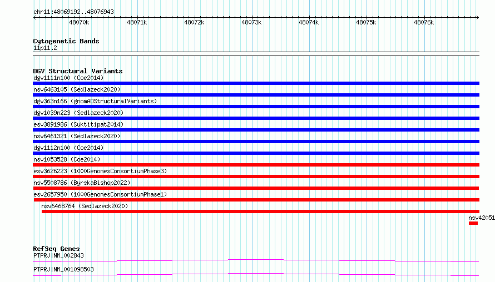Click the magenta line under PTPRJ|NM_001098503
The width and height of the screenshot is (495, 282).
point(256,274)
